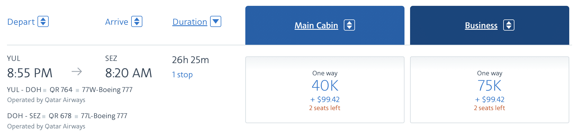
Task: Click the 8:20 AM arrival time
Action: point(128,73)
